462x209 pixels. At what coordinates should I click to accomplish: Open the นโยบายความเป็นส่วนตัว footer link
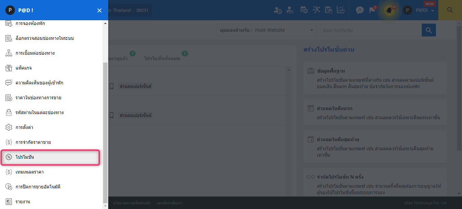(132, 203)
